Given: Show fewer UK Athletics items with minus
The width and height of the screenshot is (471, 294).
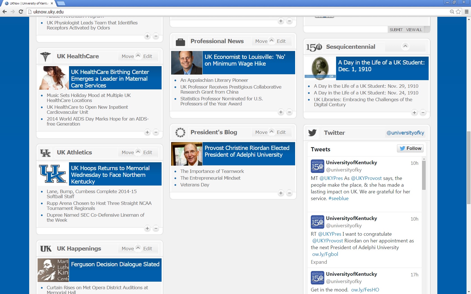Looking at the screenshot, I should coord(156,228).
